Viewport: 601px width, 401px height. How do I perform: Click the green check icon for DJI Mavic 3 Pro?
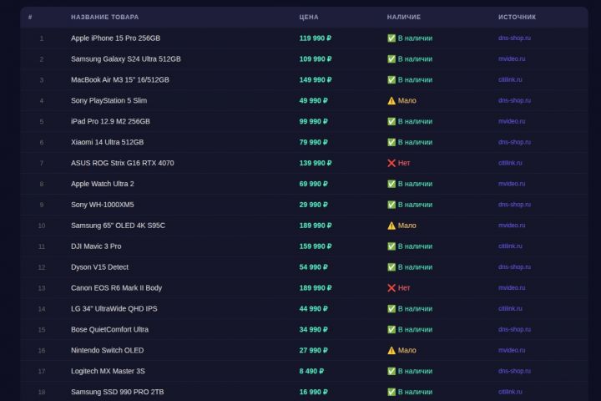391,246
